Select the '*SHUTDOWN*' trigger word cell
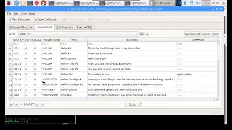The image size is (232, 130). click(51, 95)
